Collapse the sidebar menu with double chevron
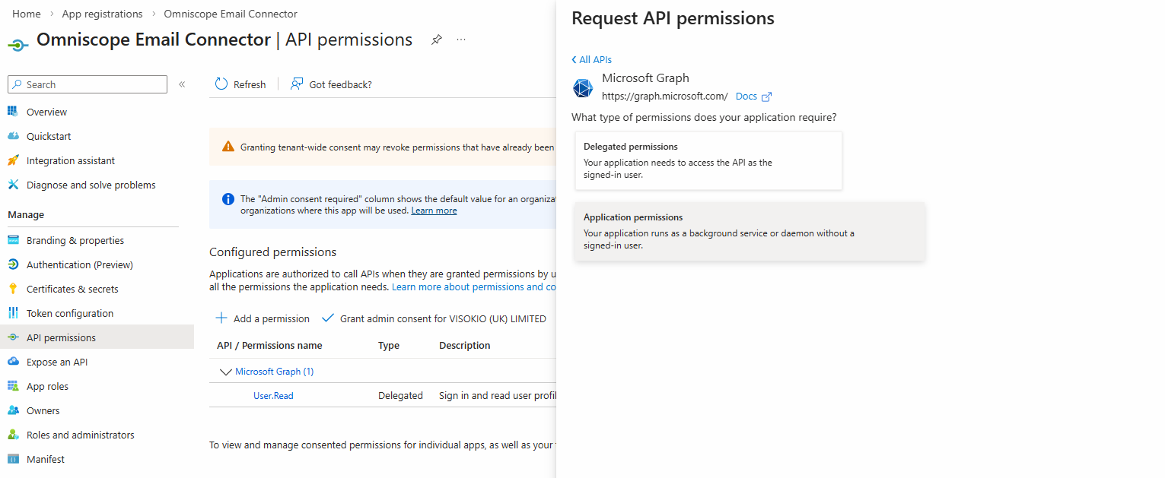 [x=182, y=84]
